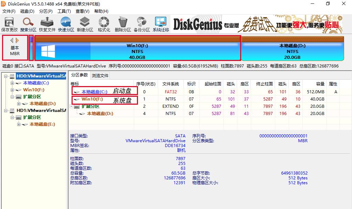352x209 pixels.
Task: Click the HD1 disk drive icon in tree
Action: click(12, 111)
